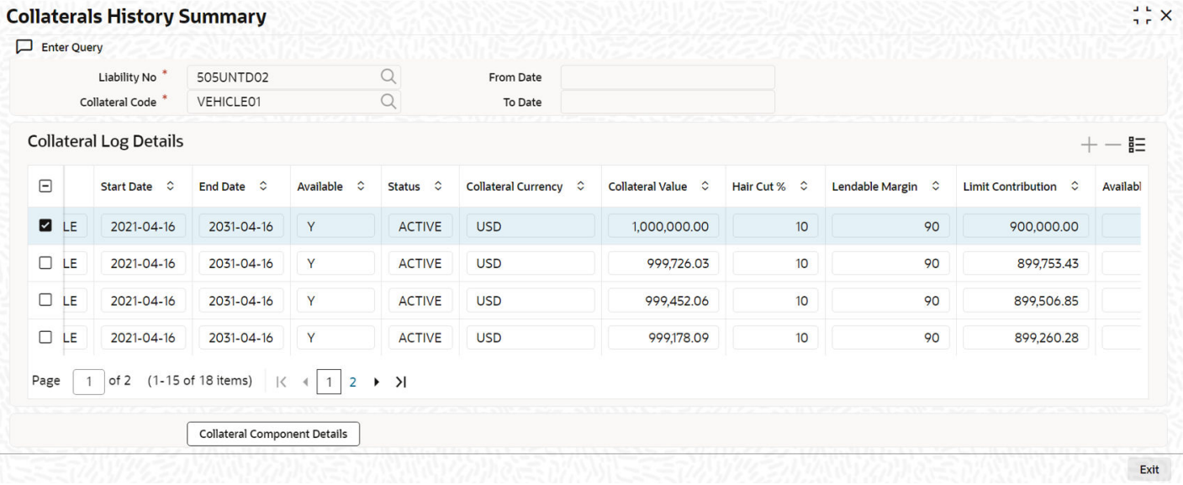Screen dimensions: 1183x485
Task: Close the Collaterals History Summary window
Action: 1165,15
